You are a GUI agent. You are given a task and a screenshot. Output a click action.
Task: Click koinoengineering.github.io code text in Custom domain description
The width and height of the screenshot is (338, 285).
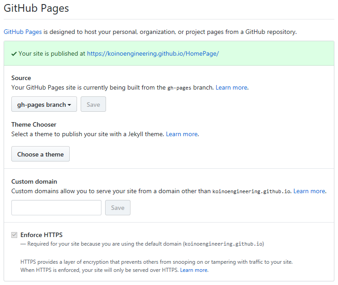click(x=251, y=191)
